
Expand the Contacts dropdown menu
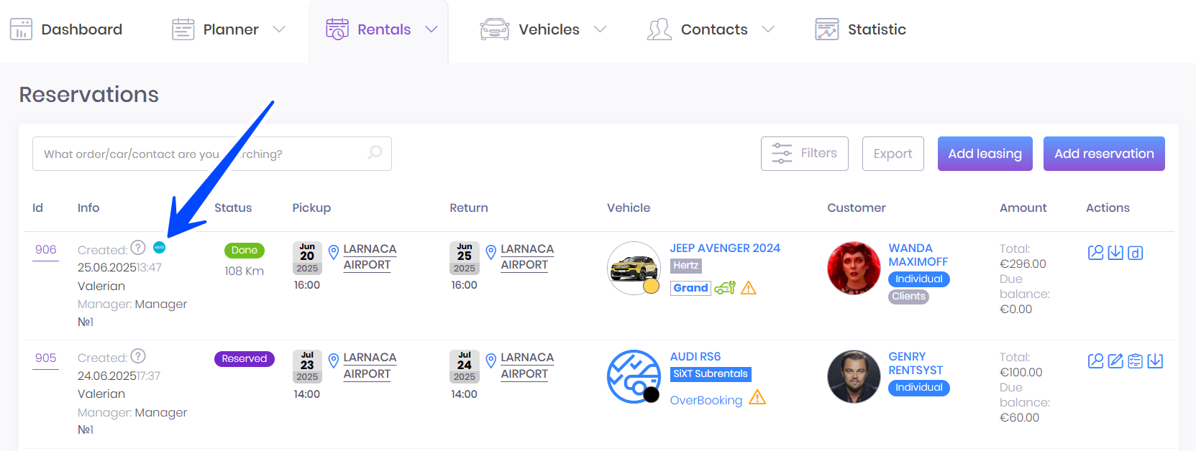tap(768, 29)
